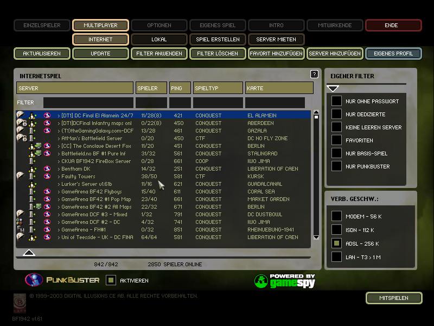The width and height of the screenshot is (434, 326).
Task: Click the Linux penguin icon on Lurker's Server row
Action: pyautogui.click(x=33, y=184)
